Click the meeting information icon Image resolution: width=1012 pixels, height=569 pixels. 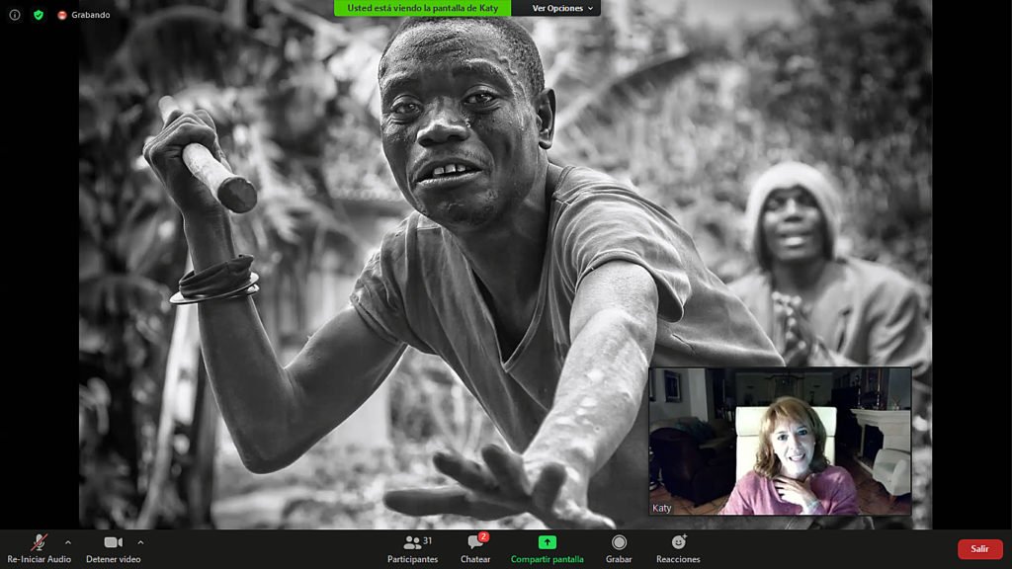tap(15, 15)
